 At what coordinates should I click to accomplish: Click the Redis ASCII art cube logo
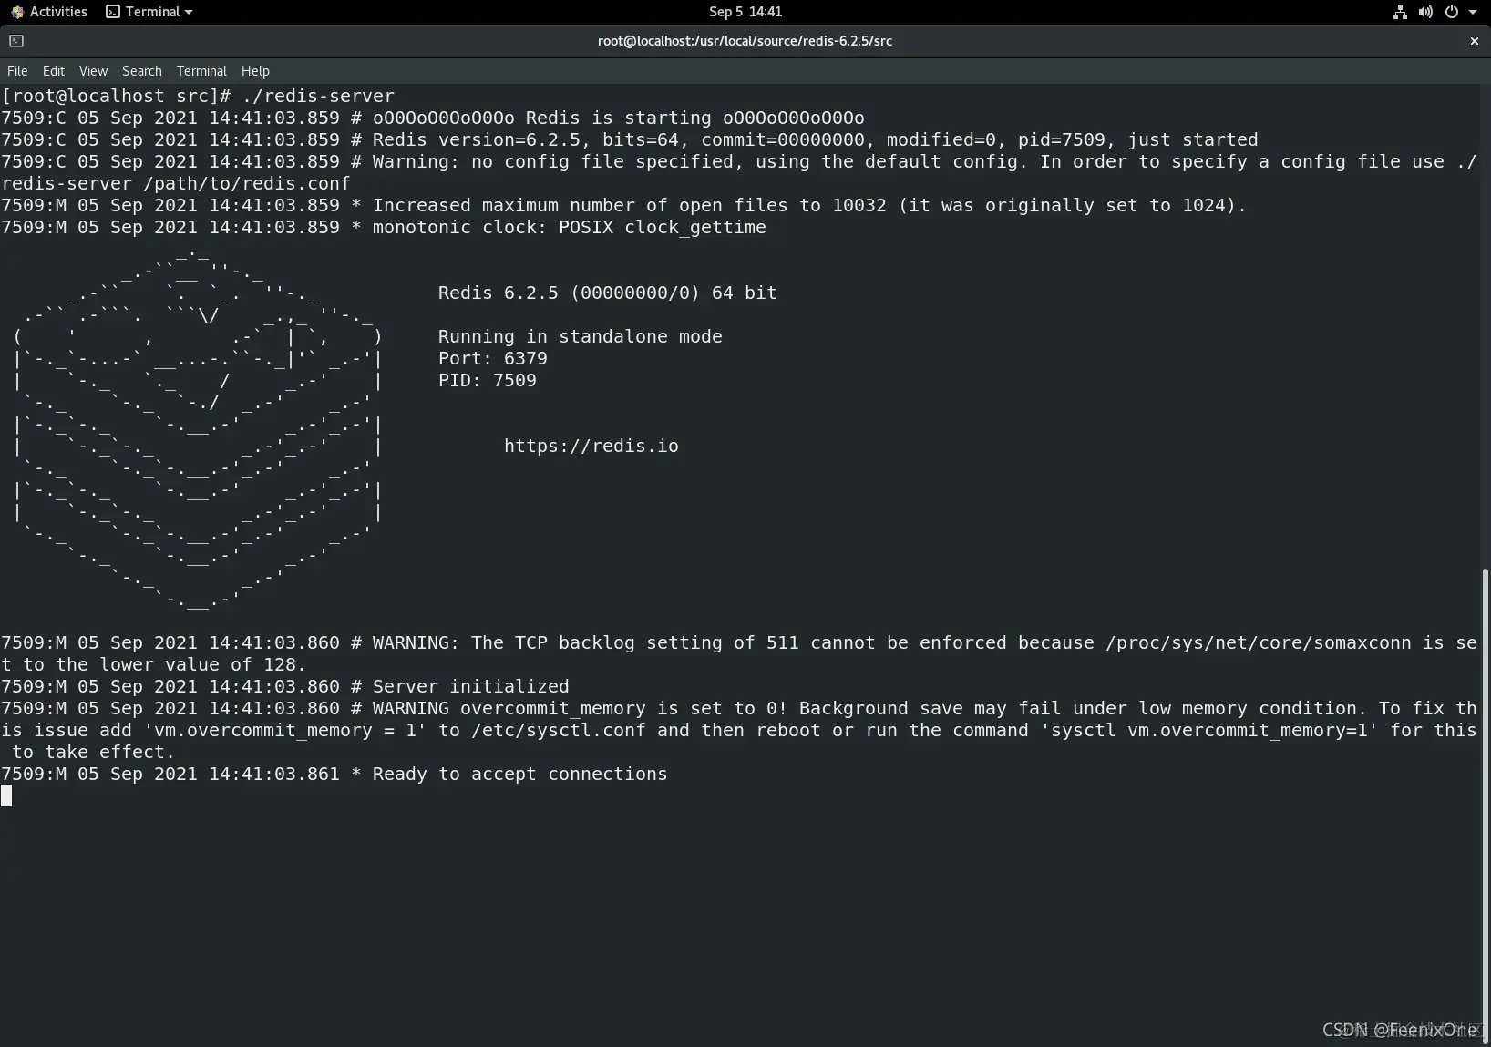(198, 428)
